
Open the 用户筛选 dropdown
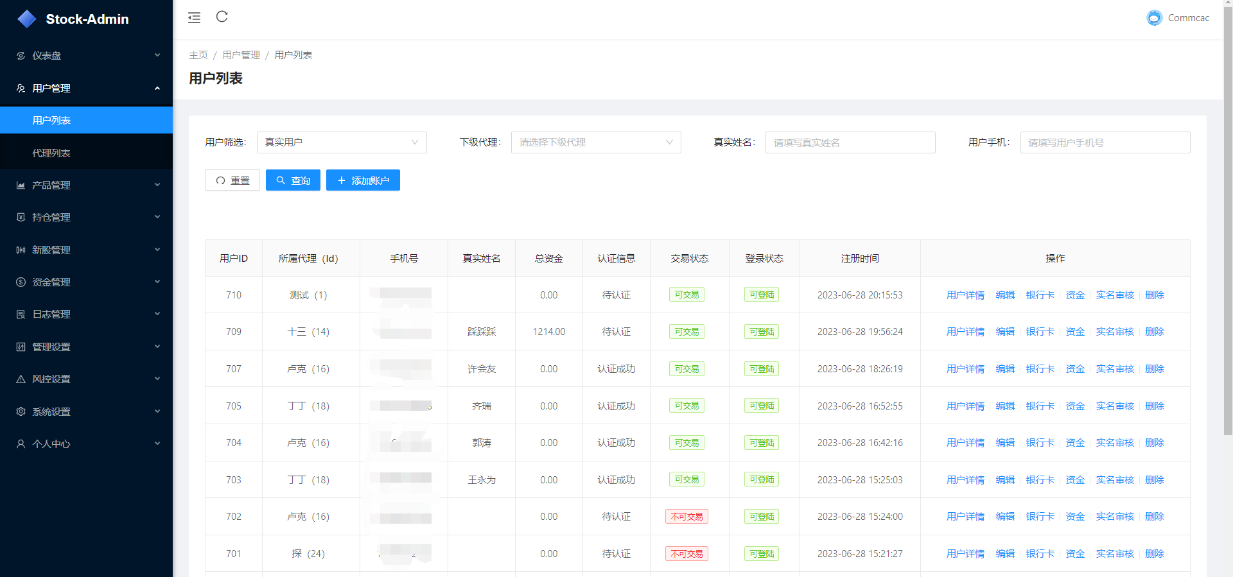click(x=341, y=142)
